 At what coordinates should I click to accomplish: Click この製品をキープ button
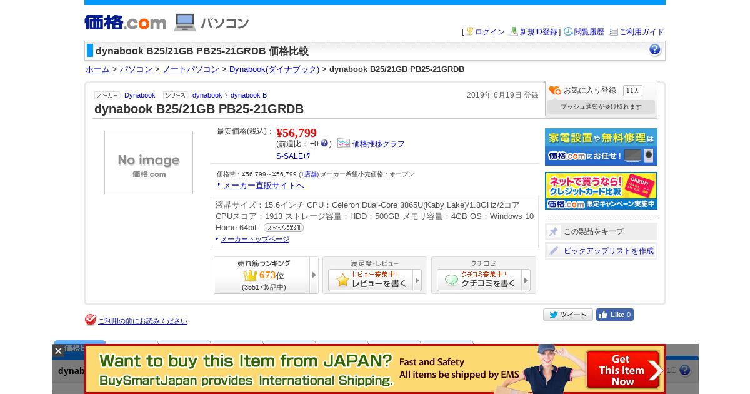coord(601,231)
